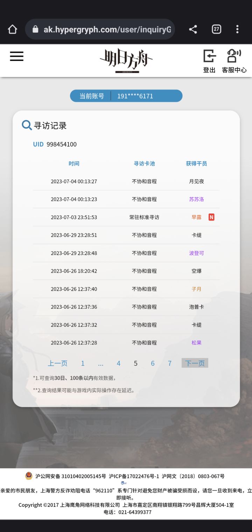
Task: Tap the 寻访卡池 column header
Action: pyautogui.click(x=144, y=163)
